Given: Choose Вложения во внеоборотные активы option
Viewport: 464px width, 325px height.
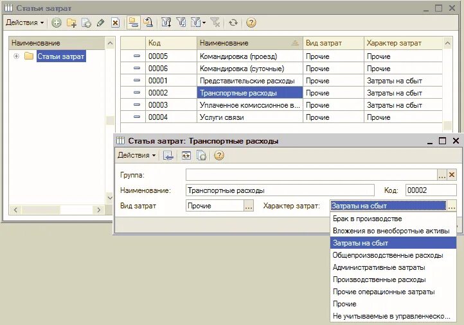Looking at the screenshot, I should 393,231.
